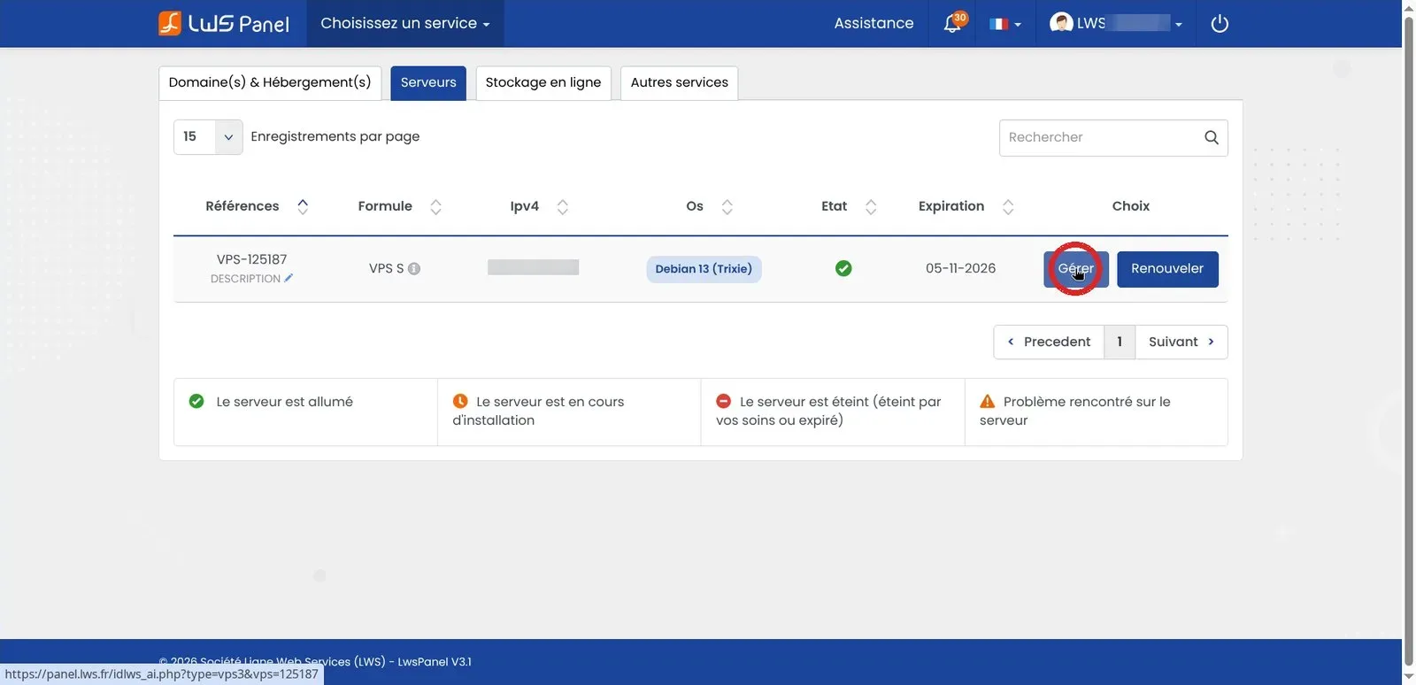Click the green server status checkmark

[x=843, y=268]
